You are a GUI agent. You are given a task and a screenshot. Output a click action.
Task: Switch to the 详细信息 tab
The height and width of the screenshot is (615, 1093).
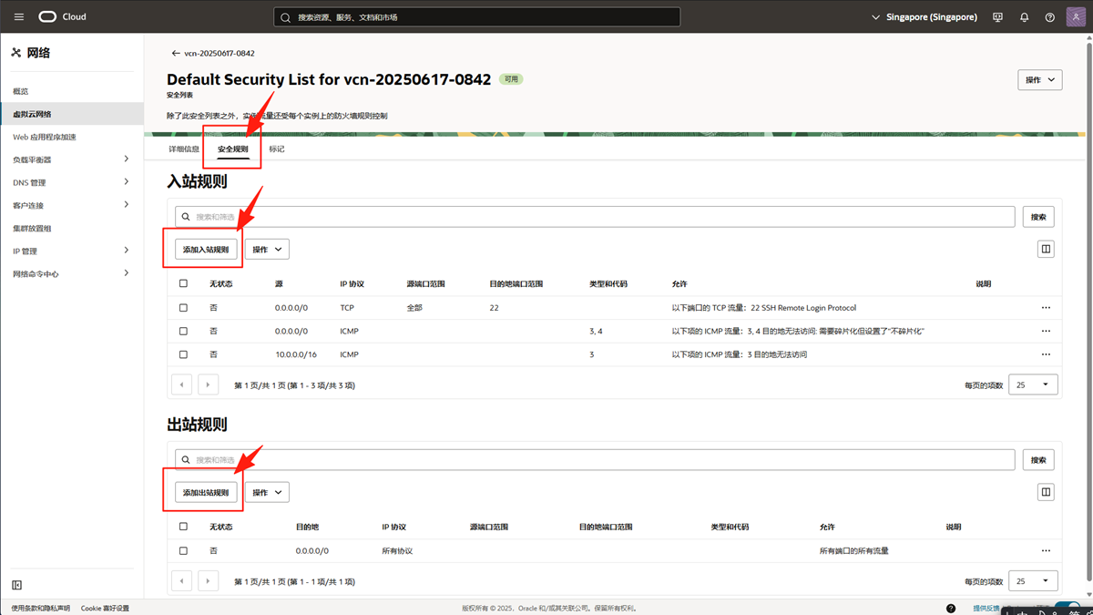point(184,149)
